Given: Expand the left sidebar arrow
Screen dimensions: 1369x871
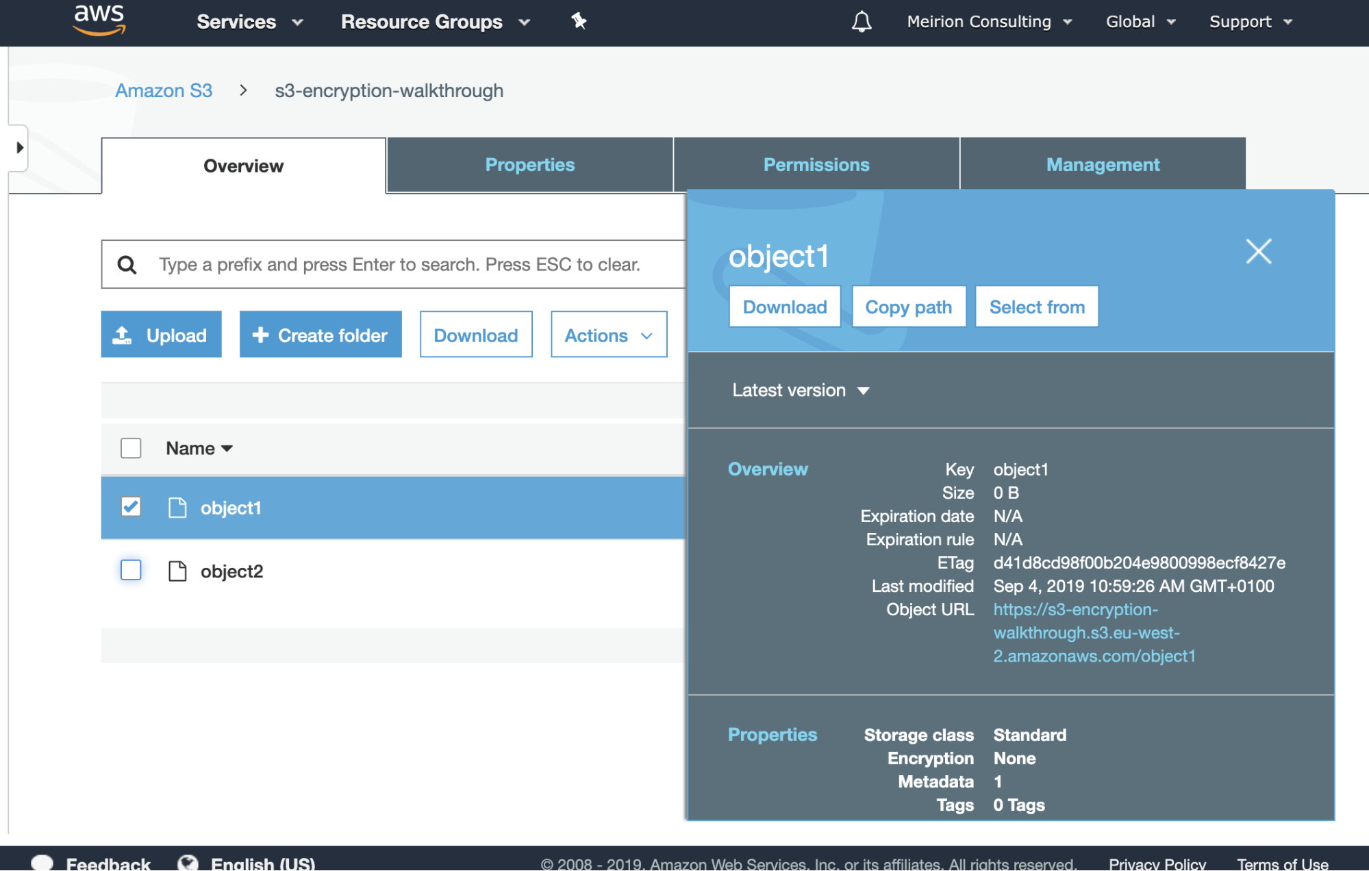Looking at the screenshot, I should (x=19, y=147).
